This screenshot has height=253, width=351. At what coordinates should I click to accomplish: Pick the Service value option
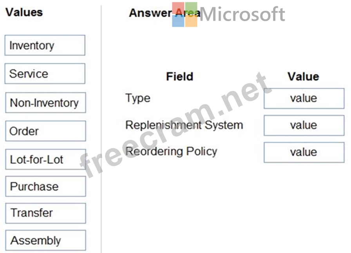click(x=45, y=74)
